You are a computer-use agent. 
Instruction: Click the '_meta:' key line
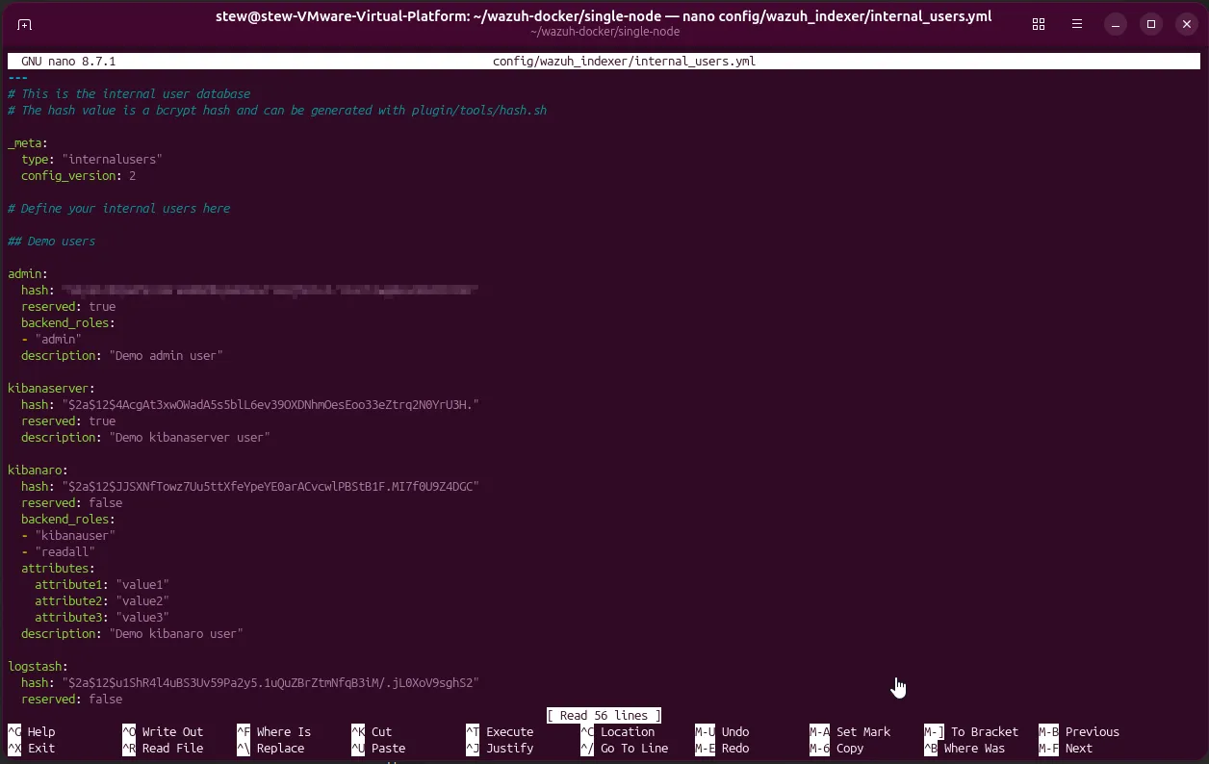[x=28, y=143]
